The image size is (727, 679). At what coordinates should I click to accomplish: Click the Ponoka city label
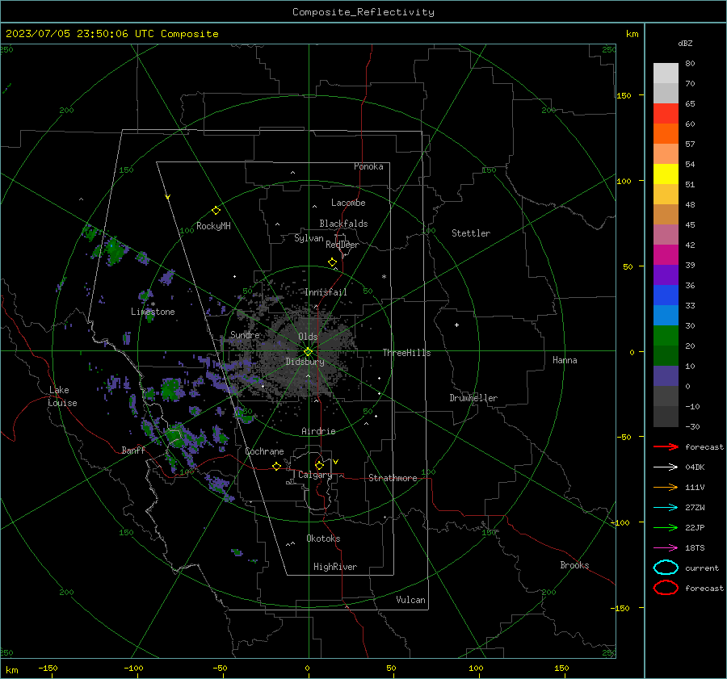coord(368,166)
